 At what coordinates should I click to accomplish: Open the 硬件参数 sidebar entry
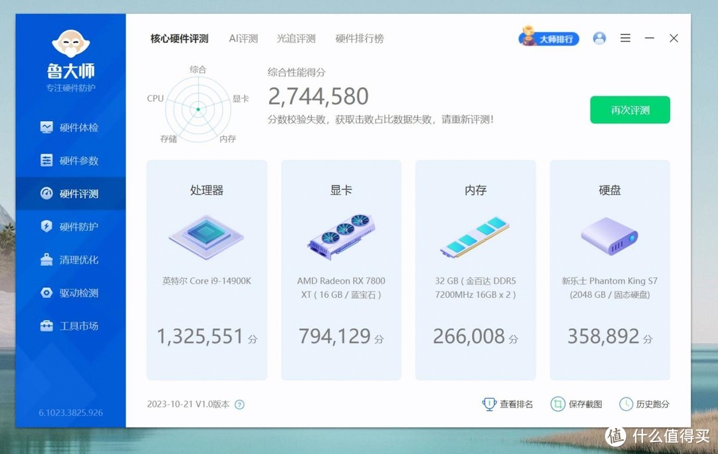pyautogui.click(x=70, y=161)
